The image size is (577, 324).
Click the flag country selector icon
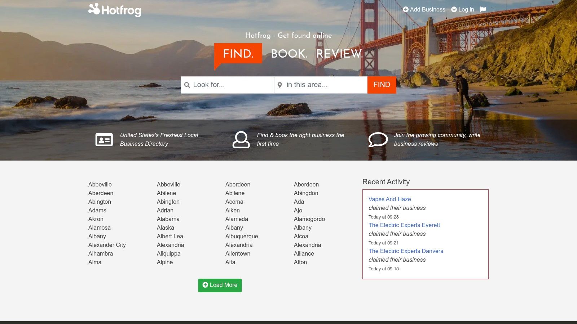483,9
